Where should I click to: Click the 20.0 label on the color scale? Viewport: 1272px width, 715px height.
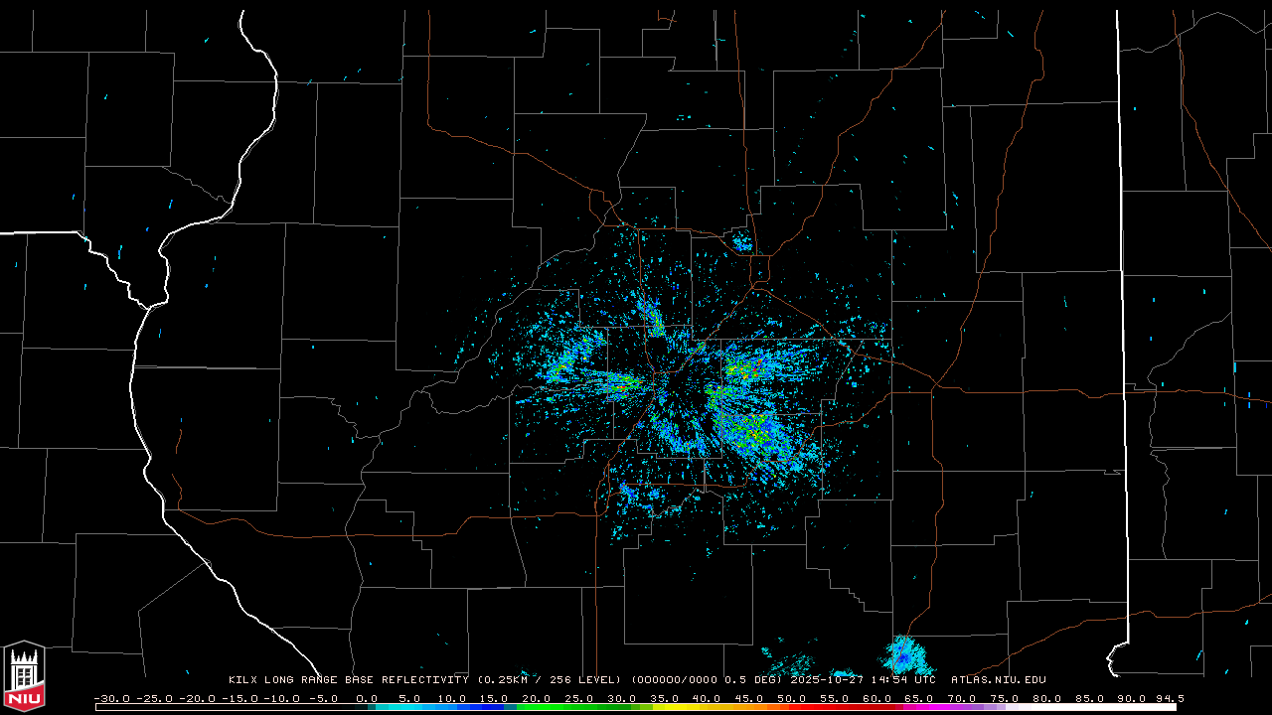(537, 698)
